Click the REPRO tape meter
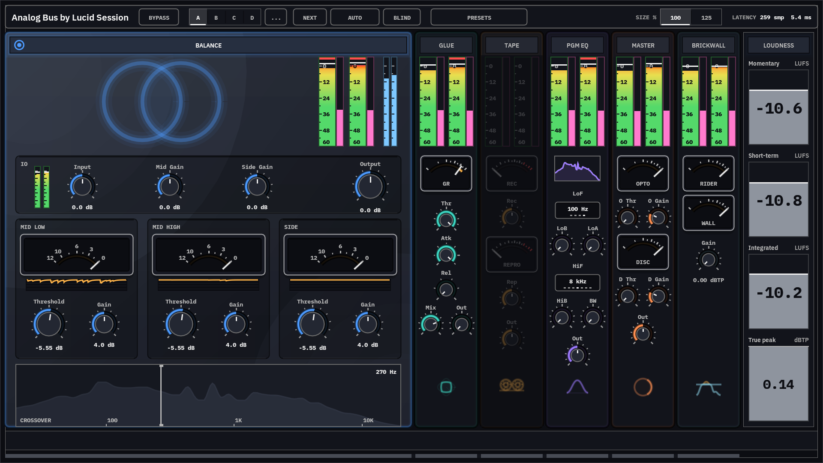This screenshot has height=463, width=823. click(512, 254)
